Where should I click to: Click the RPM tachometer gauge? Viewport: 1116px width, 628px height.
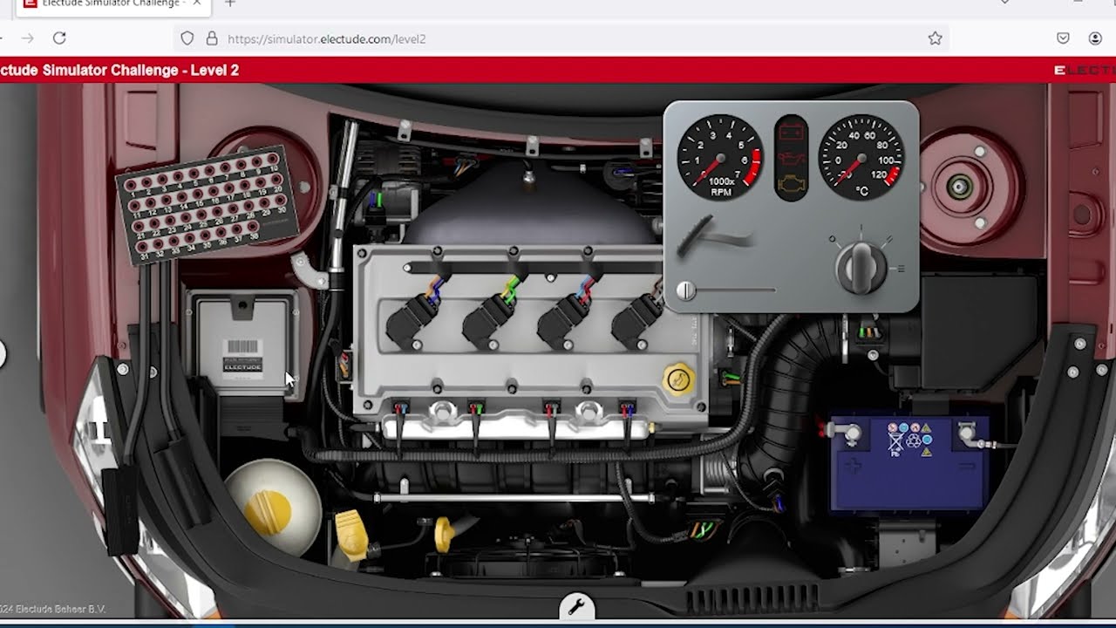click(719, 158)
